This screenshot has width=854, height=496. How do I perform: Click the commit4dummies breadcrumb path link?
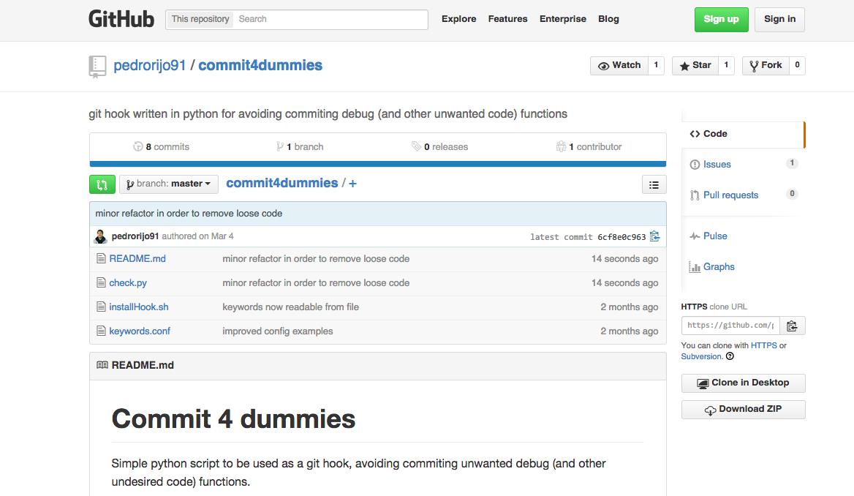pyautogui.click(x=282, y=183)
